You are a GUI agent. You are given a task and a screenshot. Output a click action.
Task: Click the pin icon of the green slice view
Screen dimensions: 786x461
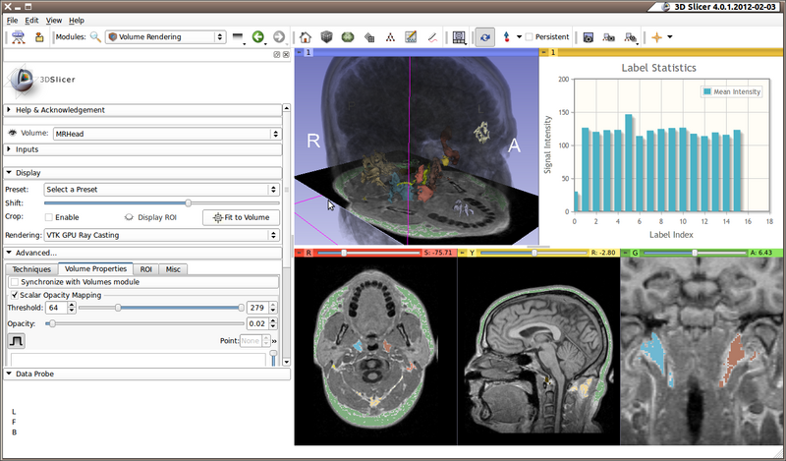625,253
